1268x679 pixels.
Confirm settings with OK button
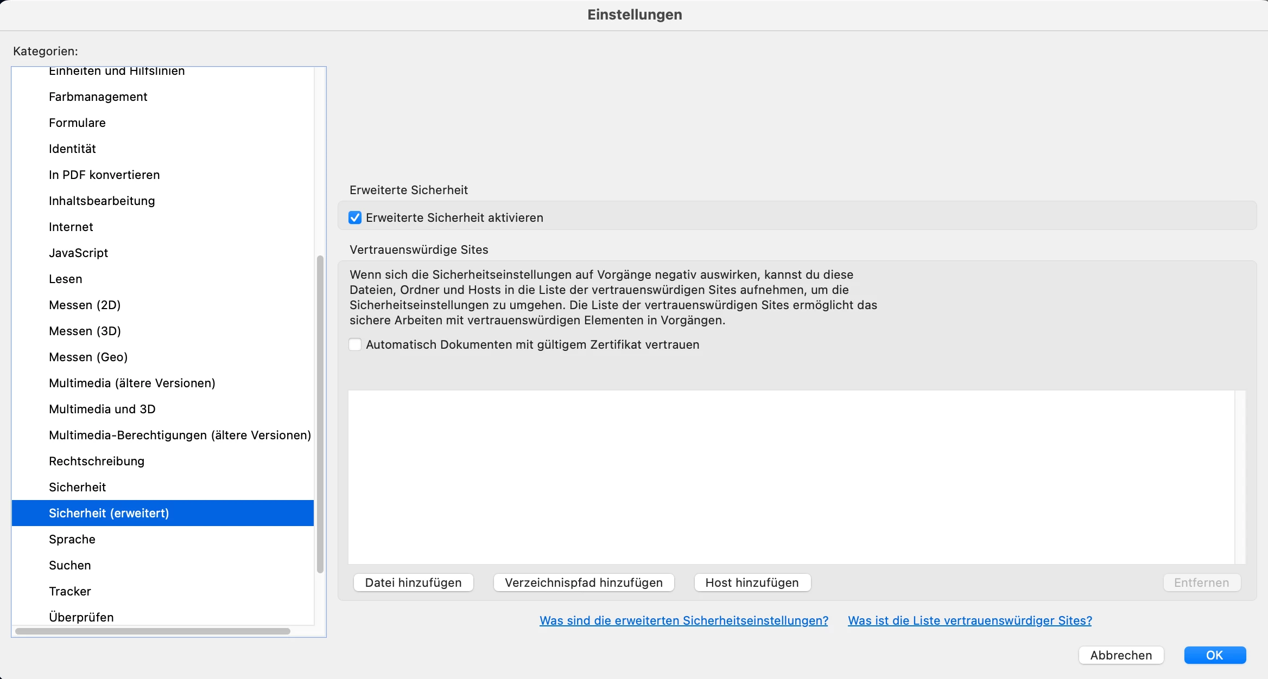click(1214, 655)
